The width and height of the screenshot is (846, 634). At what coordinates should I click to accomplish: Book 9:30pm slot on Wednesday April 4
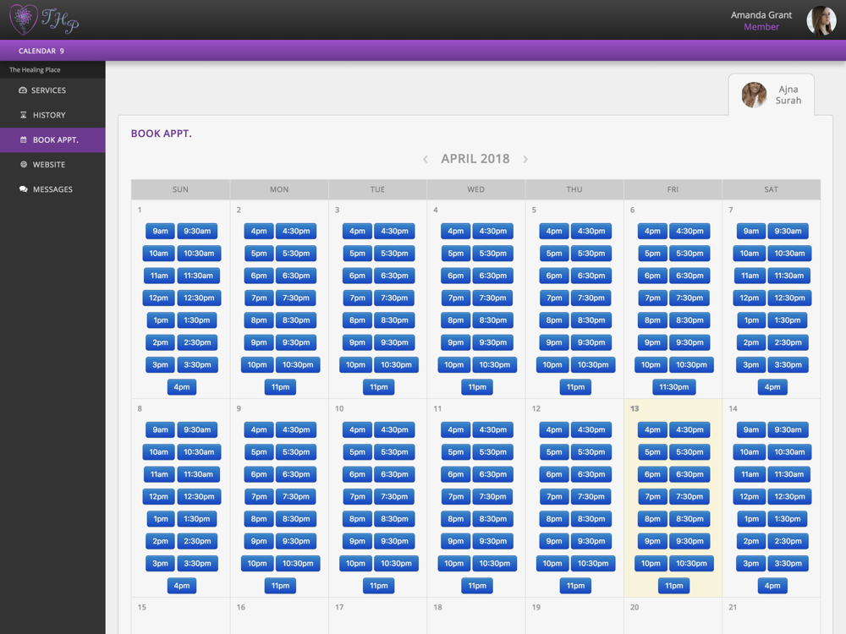(493, 343)
